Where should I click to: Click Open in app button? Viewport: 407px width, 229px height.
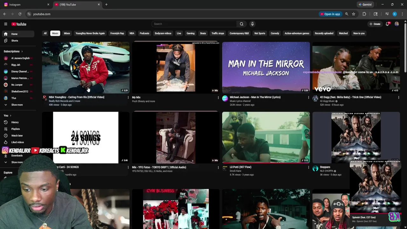click(330, 14)
